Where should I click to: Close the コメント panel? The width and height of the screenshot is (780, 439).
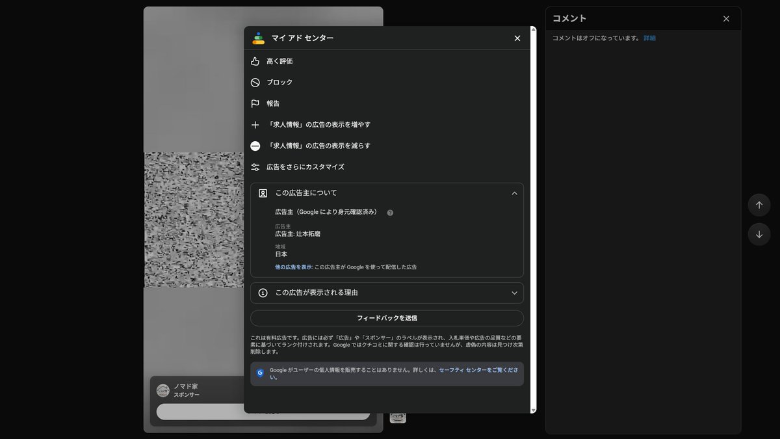726,19
